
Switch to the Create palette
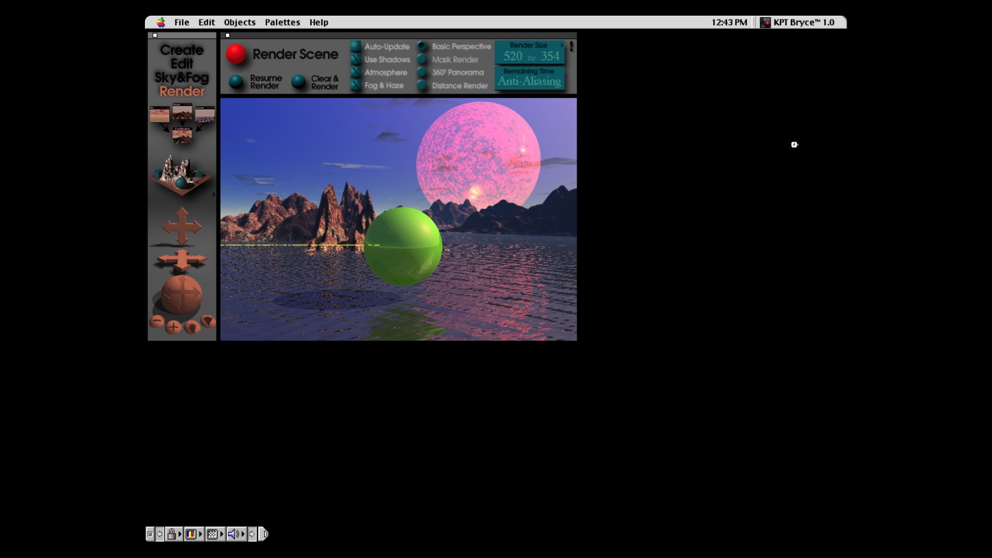(x=181, y=50)
